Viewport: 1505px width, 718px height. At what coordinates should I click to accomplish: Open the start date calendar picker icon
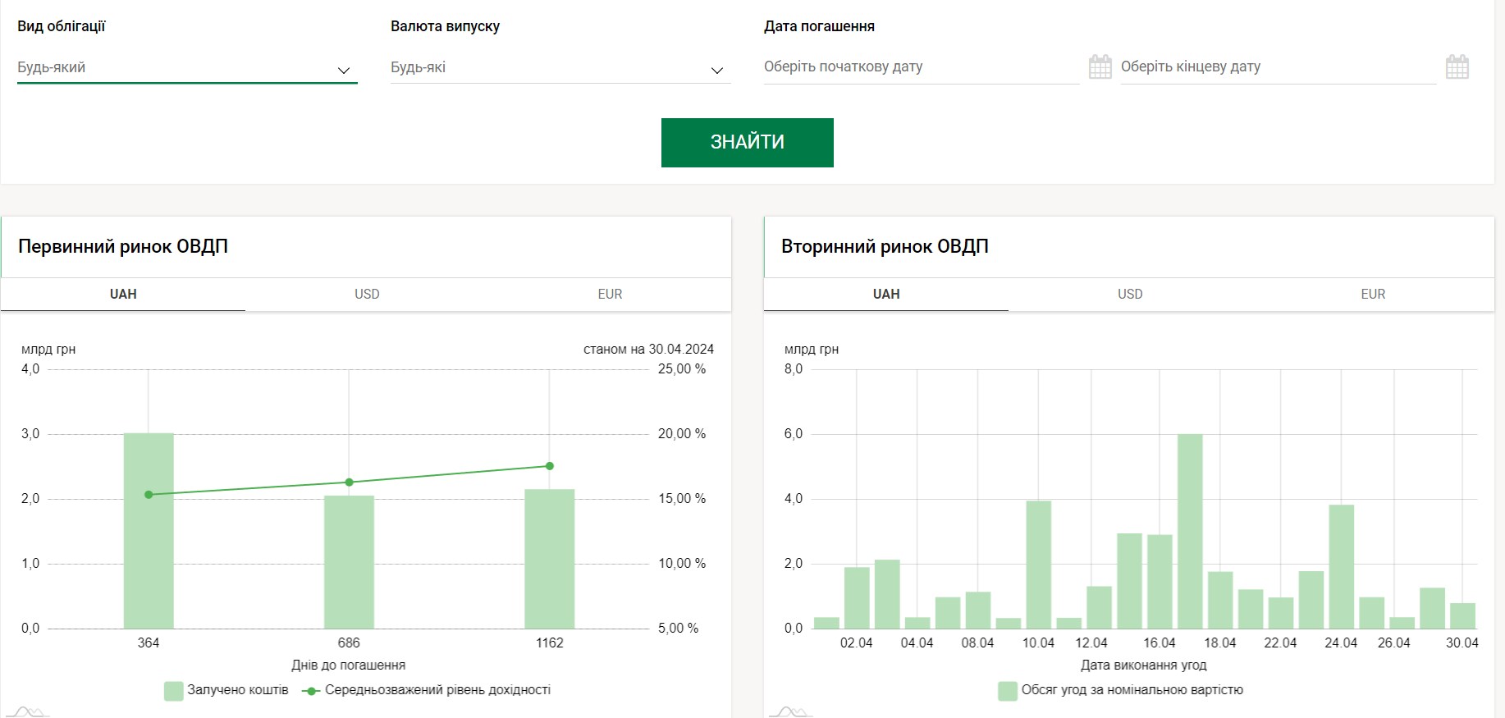click(x=1100, y=66)
